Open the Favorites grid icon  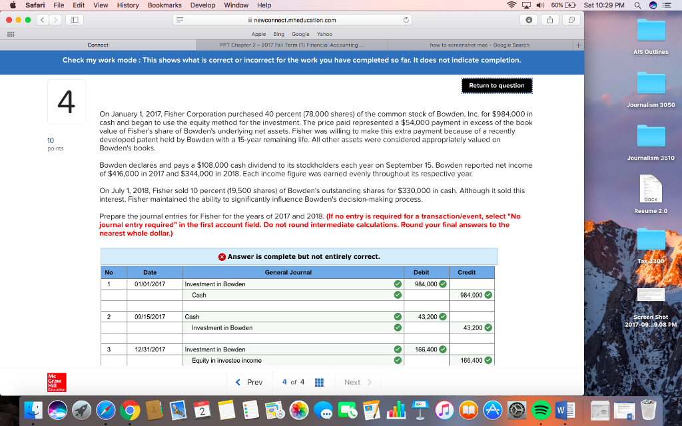(x=11, y=34)
